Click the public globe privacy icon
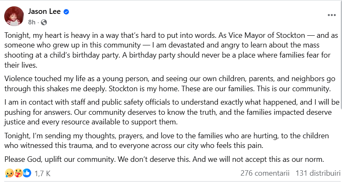This screenshot has height=182, width=342. click(x=44, y=22)
